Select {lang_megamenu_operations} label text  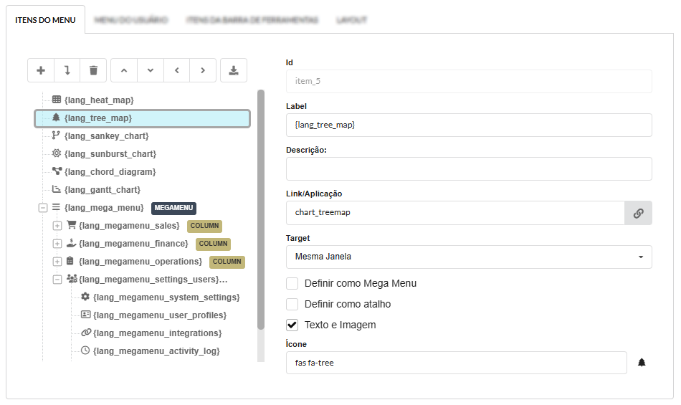point(141,262)
